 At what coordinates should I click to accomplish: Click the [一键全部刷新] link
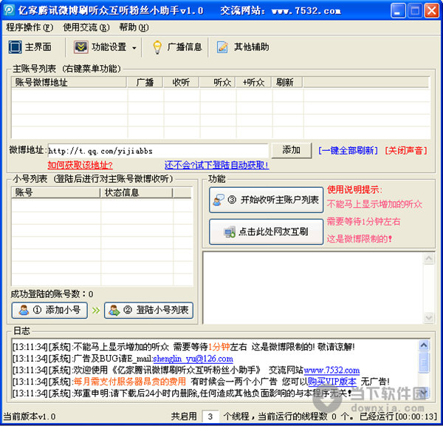[348, 150]
